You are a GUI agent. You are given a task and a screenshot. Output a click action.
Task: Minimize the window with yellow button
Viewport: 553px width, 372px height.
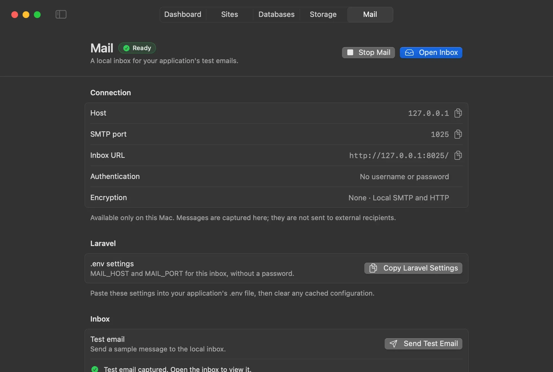coord(26,15)
